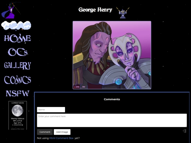Screen dimensions: 191x143
Task: Click the purple wizard logo in the sidebar
Action: [11, 10]
